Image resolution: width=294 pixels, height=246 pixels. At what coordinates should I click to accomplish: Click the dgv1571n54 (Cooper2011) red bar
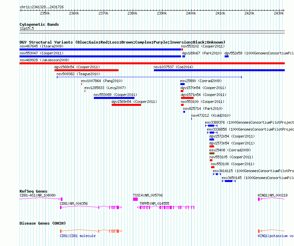(x=187, y=98)
